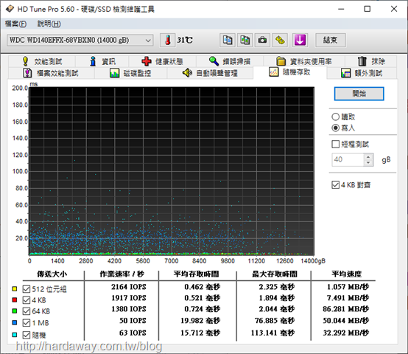Uncheck the 512 位元組 transfer size checkbox
Screen dimensions: 408x354
click(x=27, y=289)
